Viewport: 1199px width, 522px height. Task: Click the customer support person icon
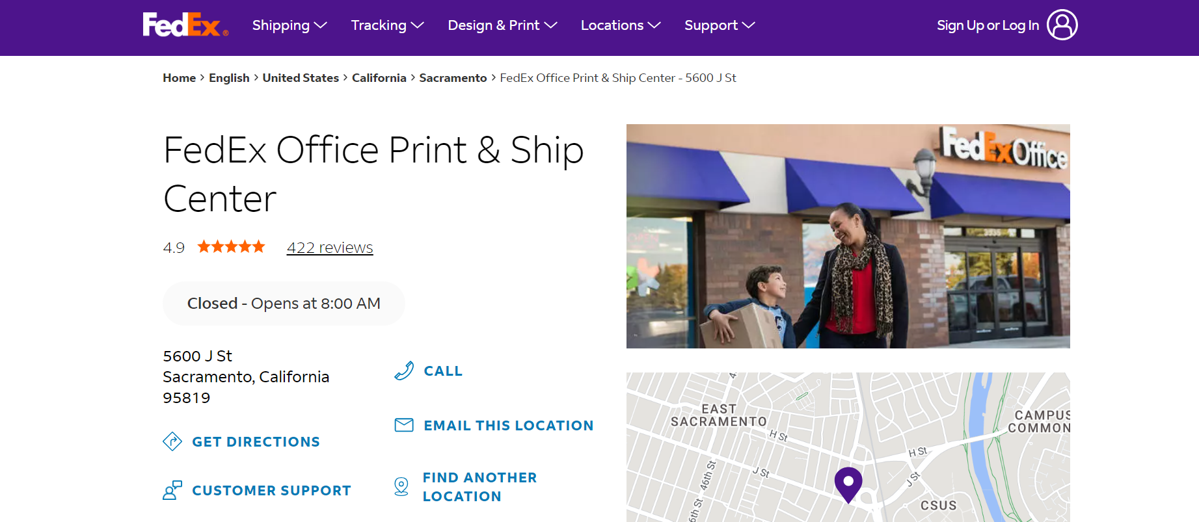pyautogui.click(x=172, y=490)
